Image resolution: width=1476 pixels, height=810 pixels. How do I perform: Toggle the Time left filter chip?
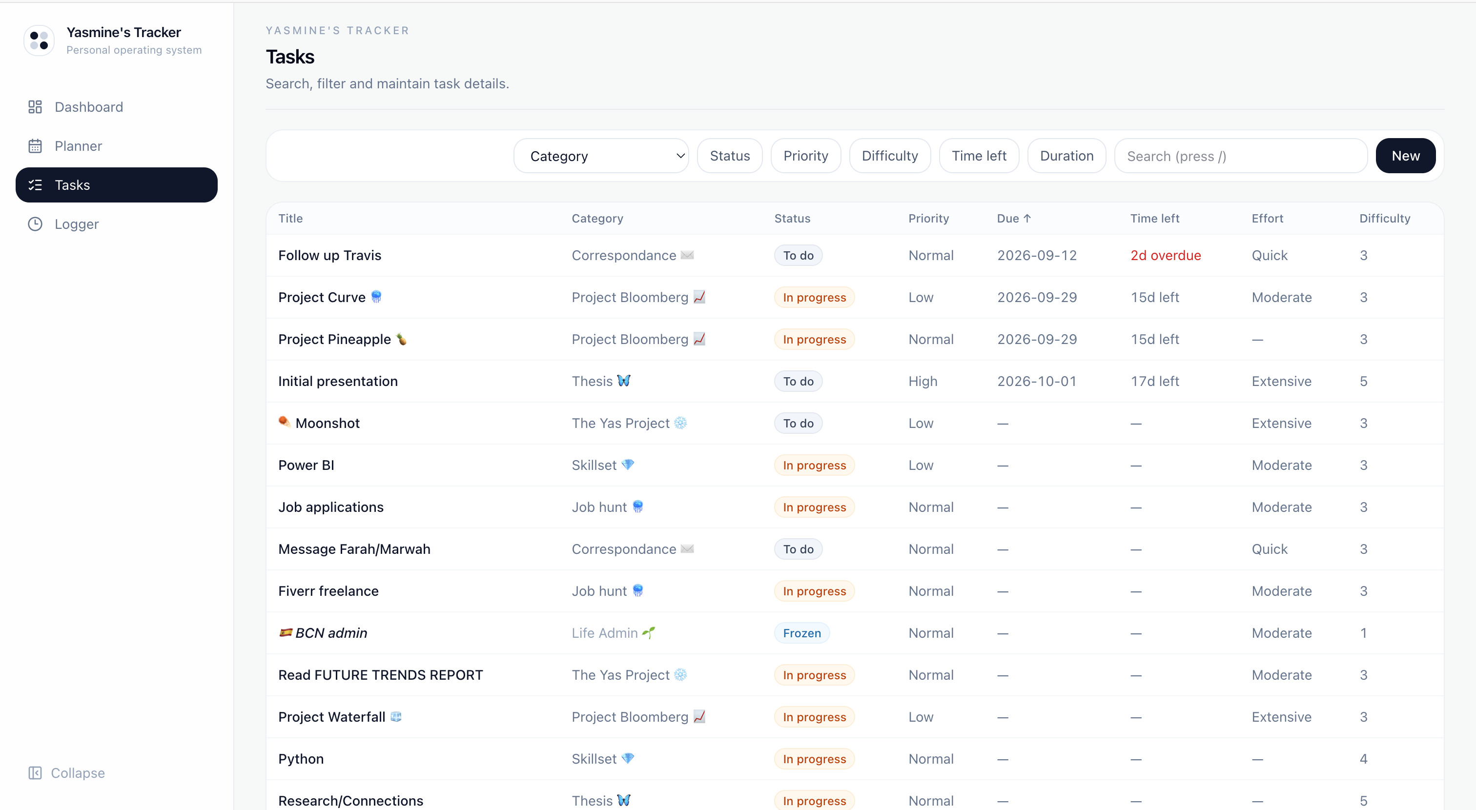(x=979, y=156)
